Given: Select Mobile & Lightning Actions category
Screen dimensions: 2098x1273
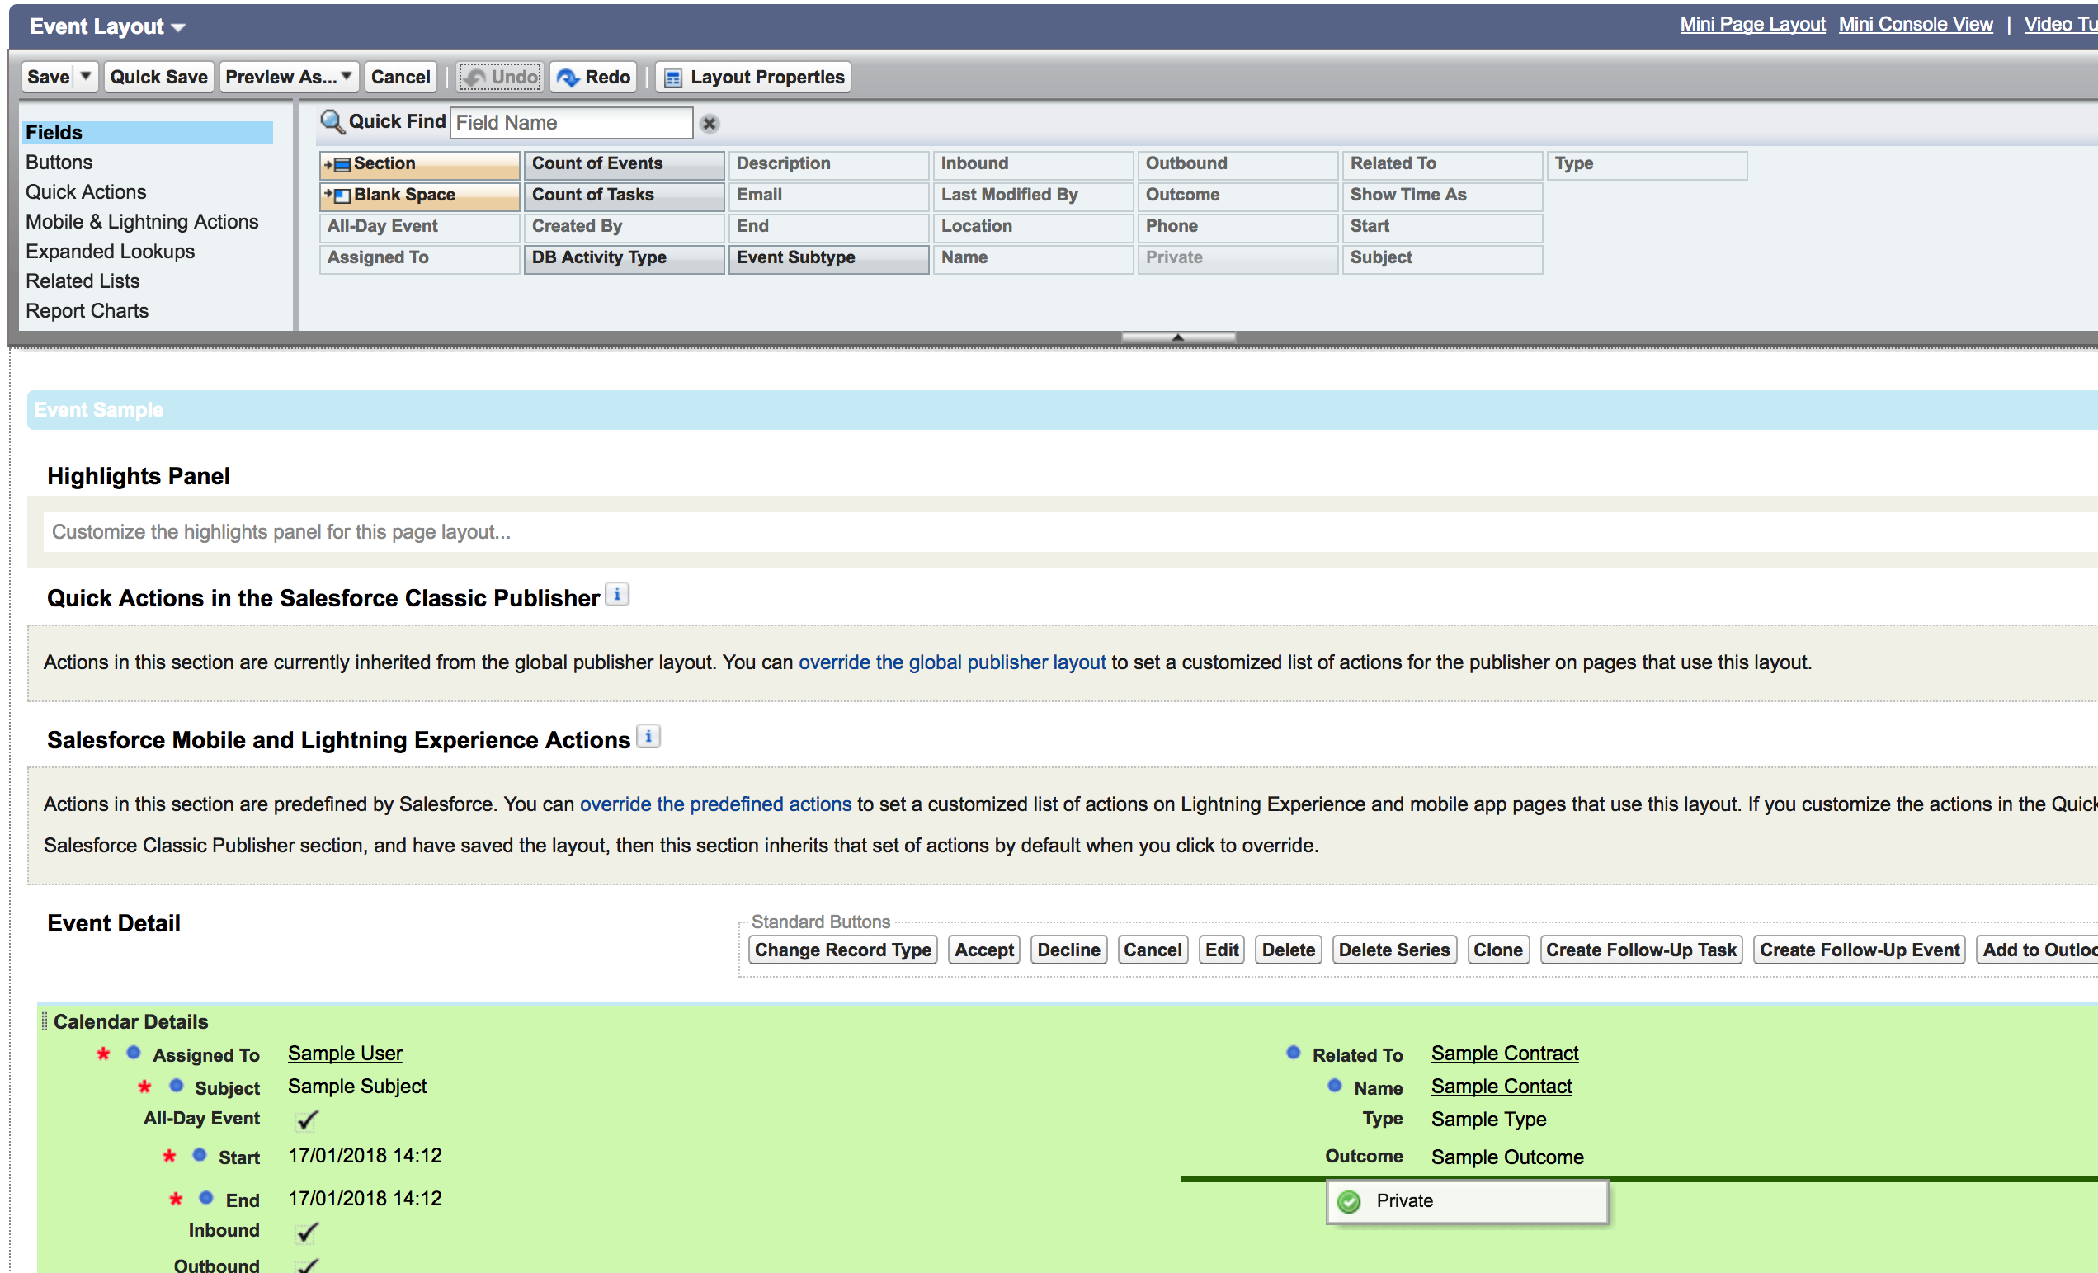Looking at the screenshot, I should [x=142, y=221].
